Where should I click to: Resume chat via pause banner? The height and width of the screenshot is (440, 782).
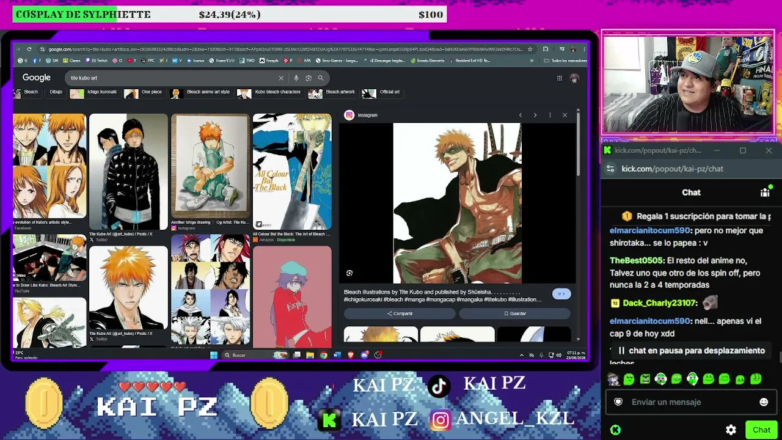(691, 351)
